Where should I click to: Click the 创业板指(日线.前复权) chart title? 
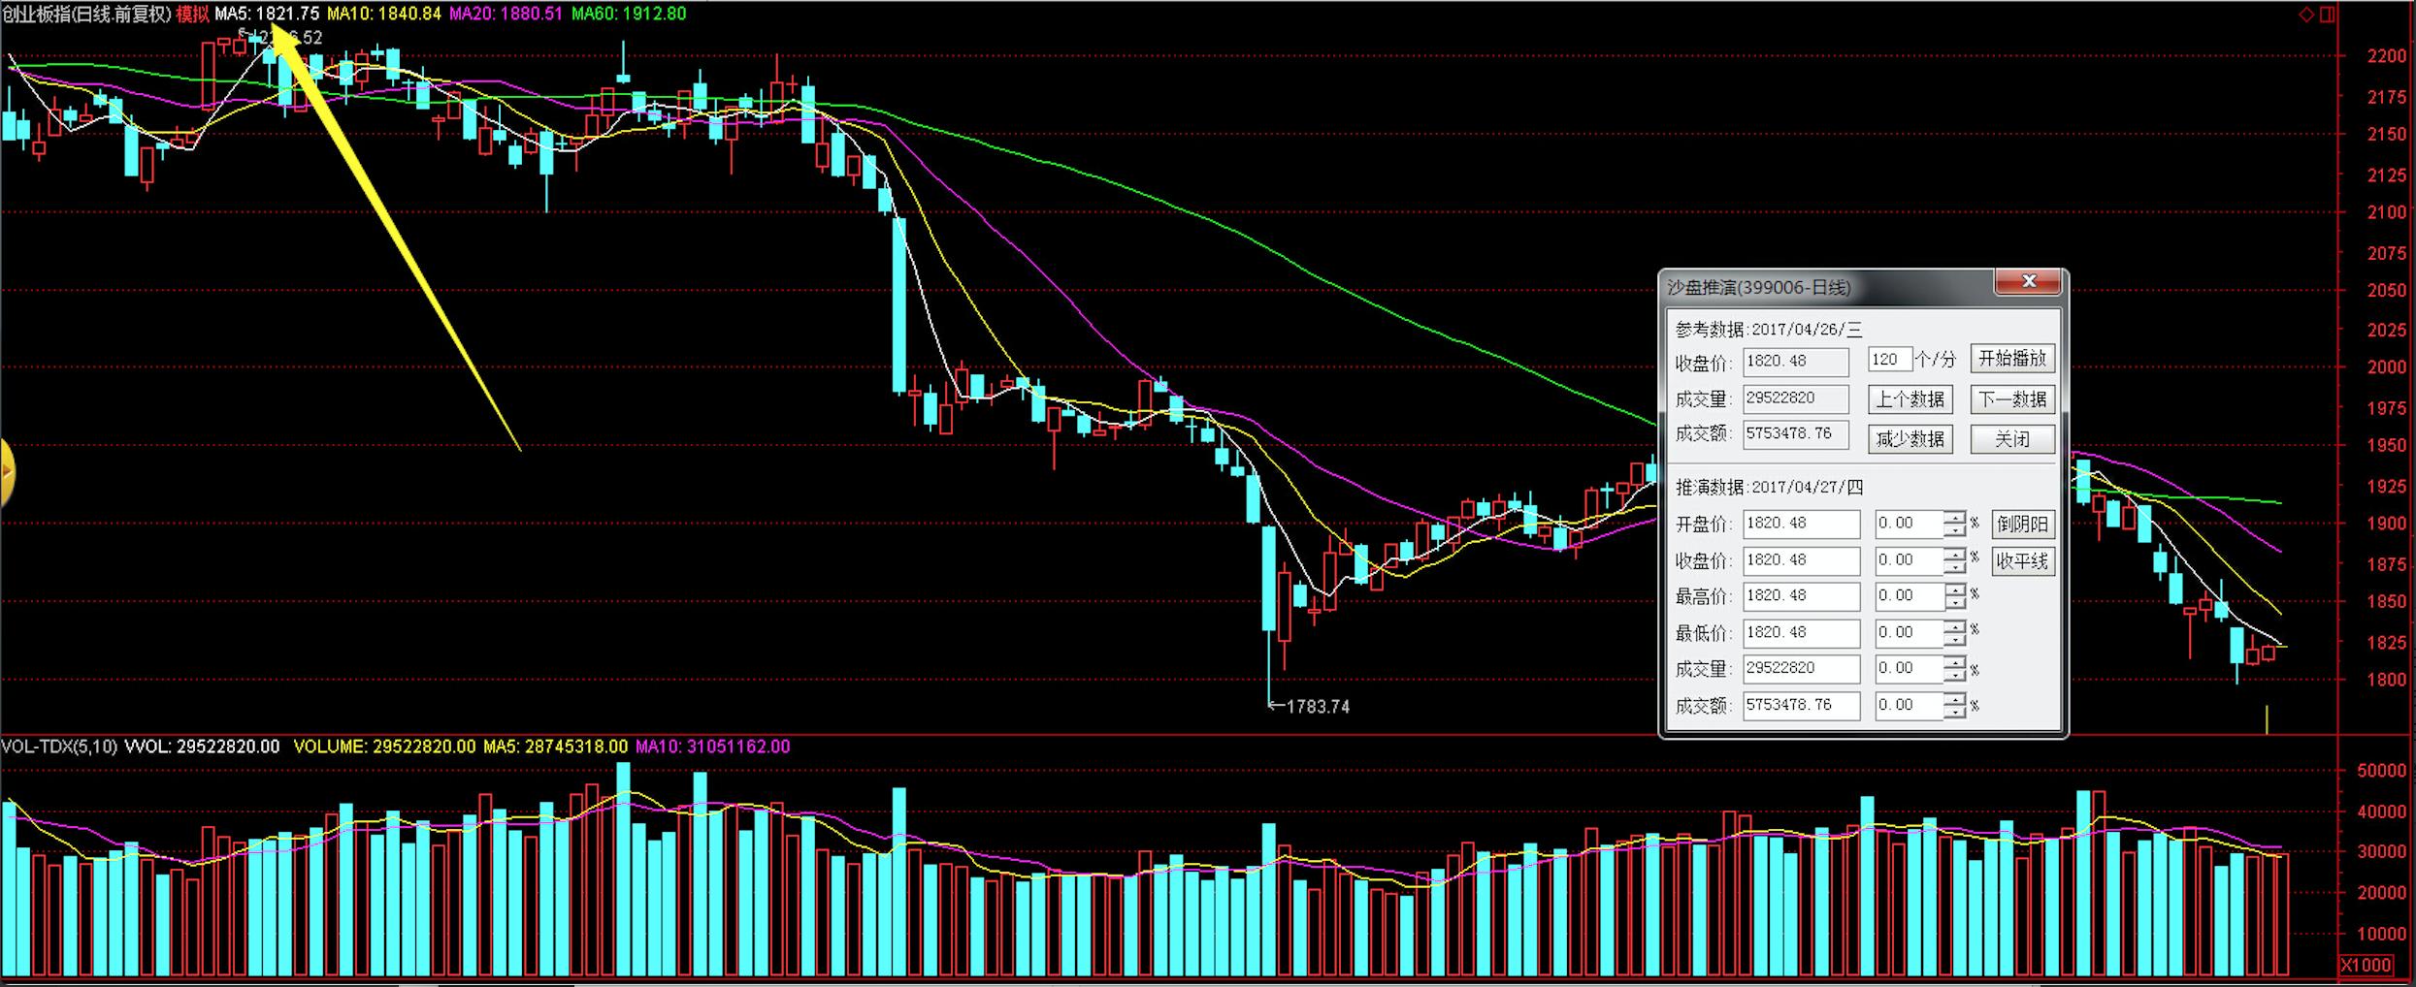(85, 14)
